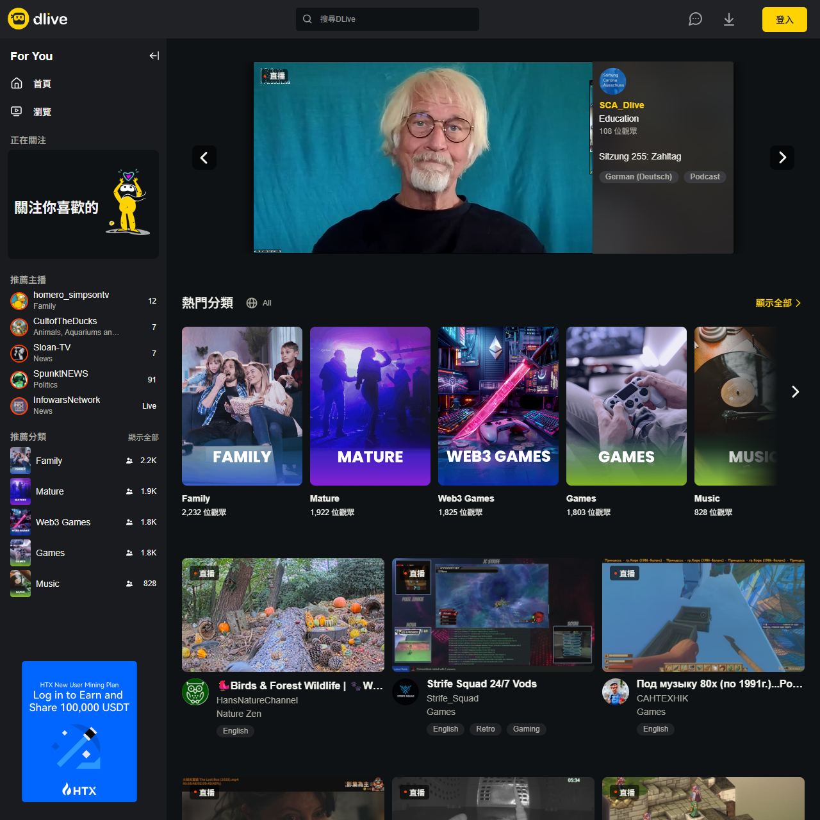Open the chat messages icon
This screenshot has width=820, height=820.
coord(695,19)
